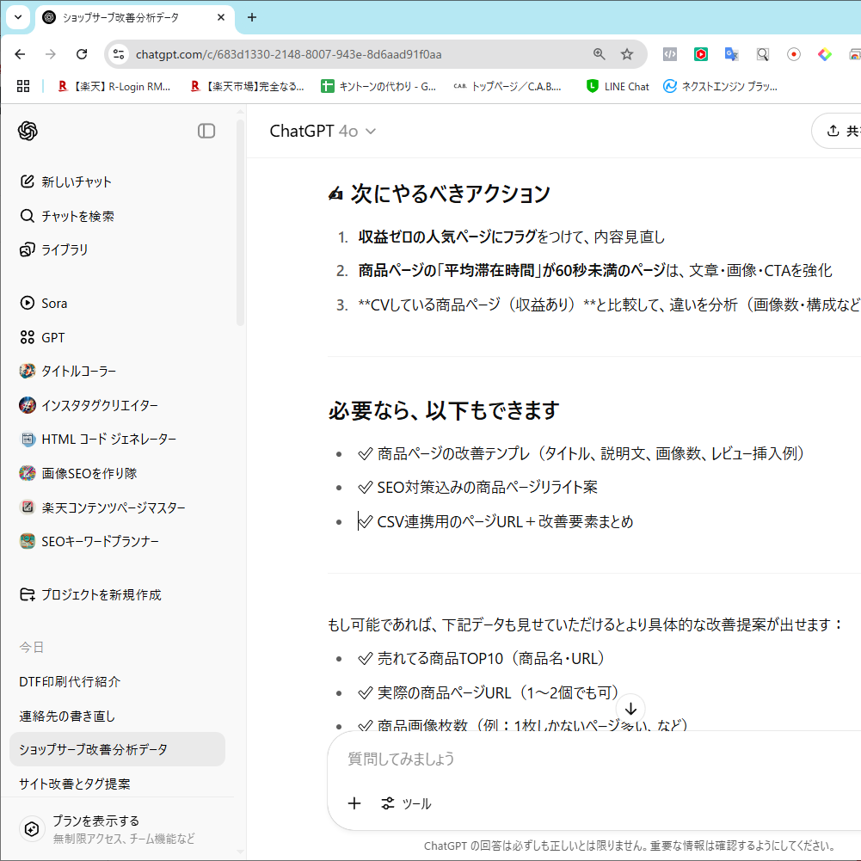Click the zoom magnifier icon in address bar

tap(599, 54)
